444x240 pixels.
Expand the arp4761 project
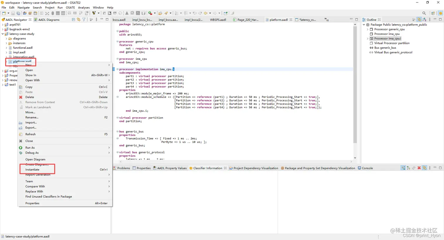pyautogui.click(x=3, y=25)
